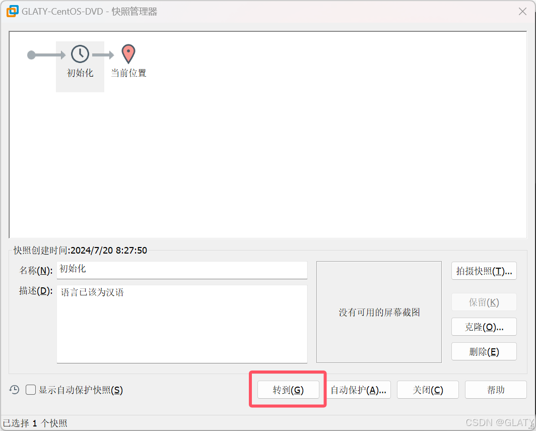Click the 当前位置 label

[128, 73]
